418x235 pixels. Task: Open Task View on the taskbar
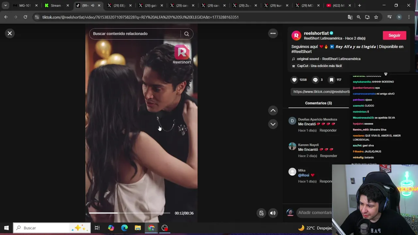click(x=97, y=228)
